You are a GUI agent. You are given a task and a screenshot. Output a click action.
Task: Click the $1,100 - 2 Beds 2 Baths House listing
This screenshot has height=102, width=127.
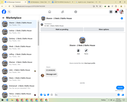[x=54, y=26]
